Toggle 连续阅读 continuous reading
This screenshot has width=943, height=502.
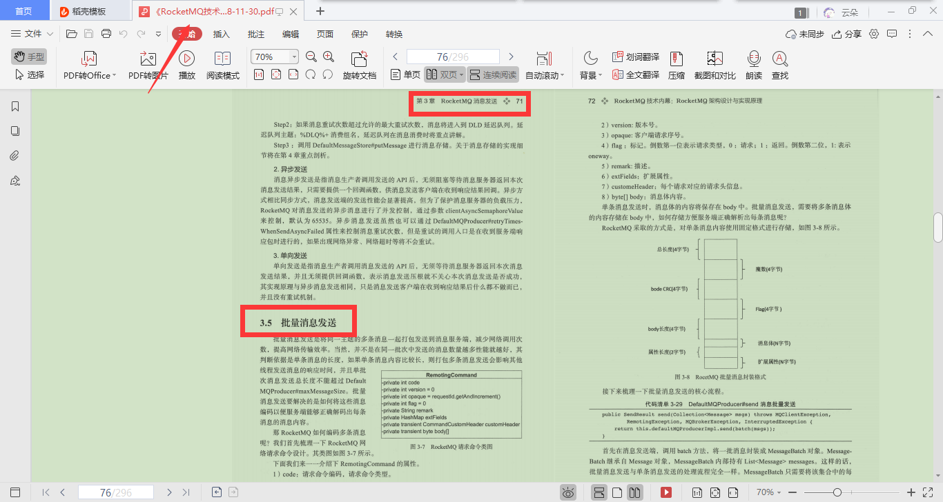tap(493, 74)
